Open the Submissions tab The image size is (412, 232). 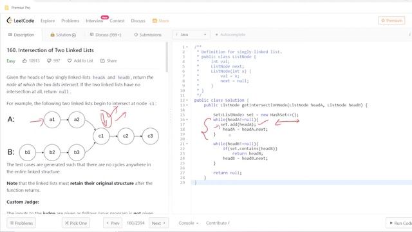point(147,35)
